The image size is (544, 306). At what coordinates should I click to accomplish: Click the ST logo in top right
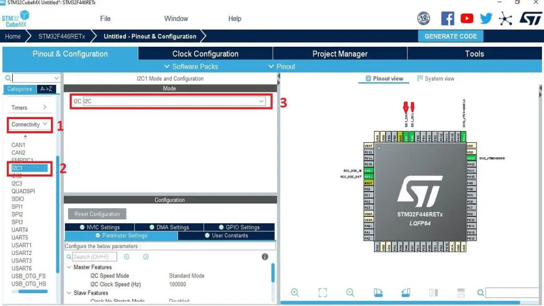(x=531, y=19)
